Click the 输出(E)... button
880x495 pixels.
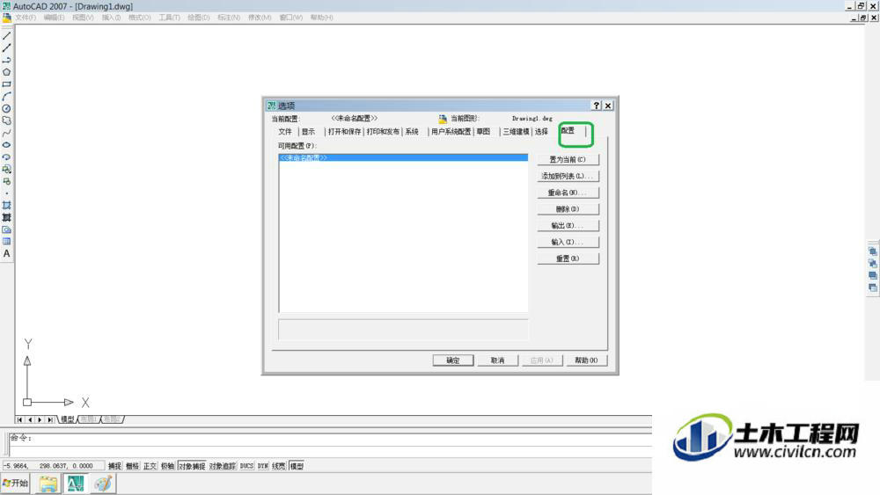click(568, 226)
